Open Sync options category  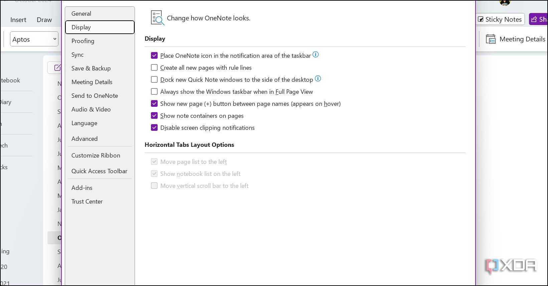[x=100, y=55]
